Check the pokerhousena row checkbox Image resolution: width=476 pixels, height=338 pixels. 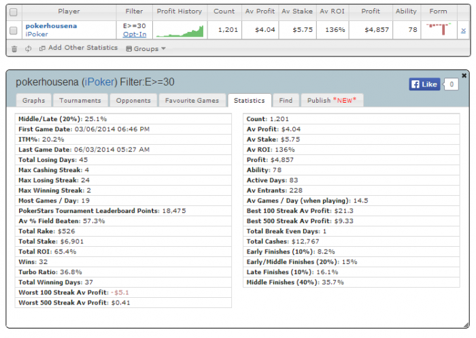click(14, 31)
